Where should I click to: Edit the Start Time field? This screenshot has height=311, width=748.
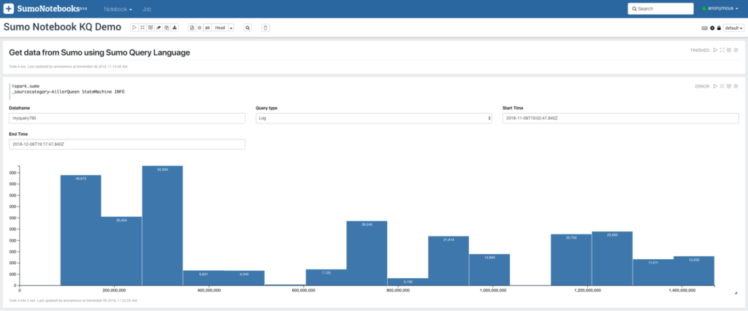[621, 118]
